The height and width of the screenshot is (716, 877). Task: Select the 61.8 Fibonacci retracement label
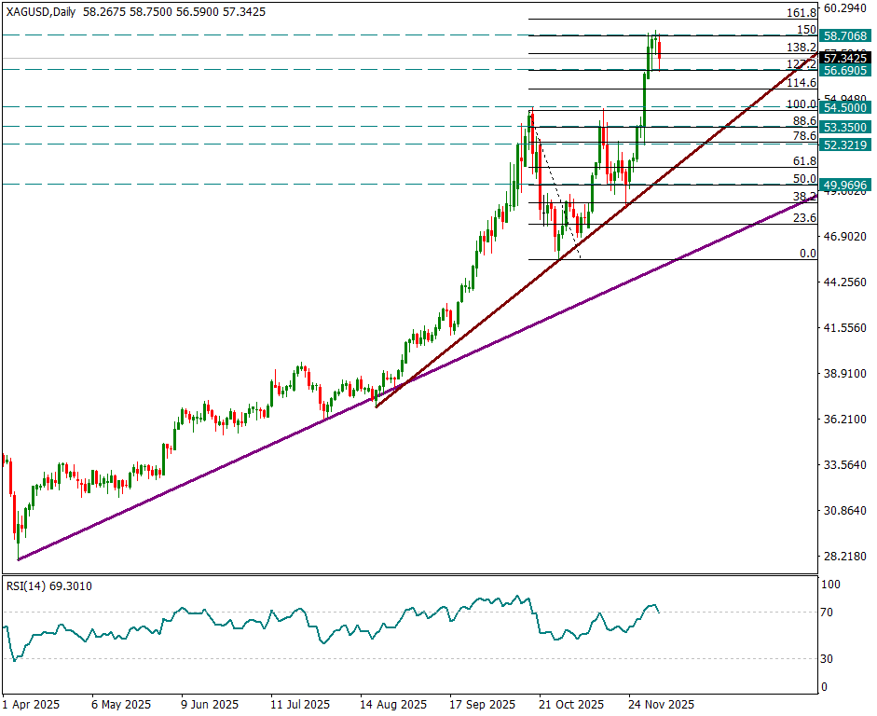coord(804,161)
